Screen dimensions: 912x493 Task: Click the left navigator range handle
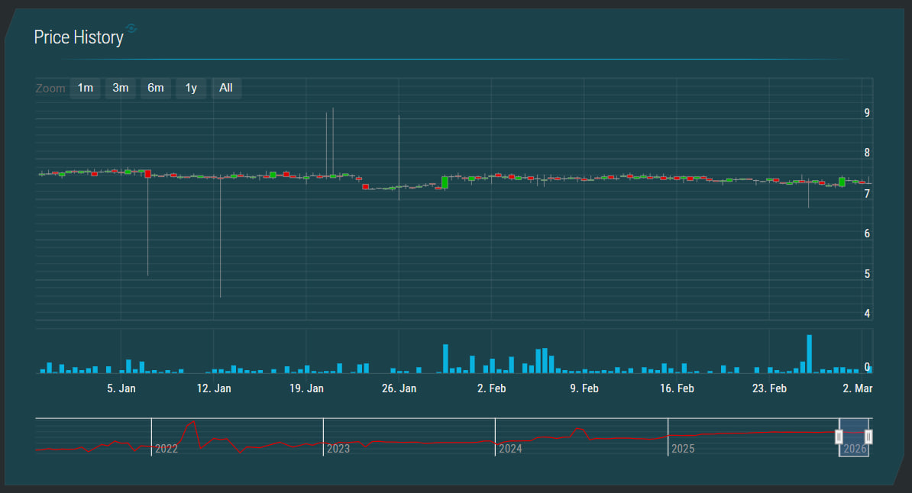(x=839, y=437)
